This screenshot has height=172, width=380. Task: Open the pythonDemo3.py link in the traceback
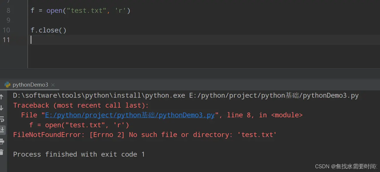pyautogui.click(x=130, y=115)
